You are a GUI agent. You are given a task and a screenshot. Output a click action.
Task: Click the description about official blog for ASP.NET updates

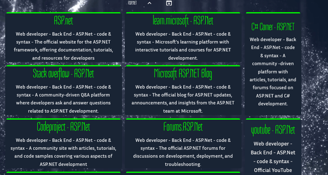[x=183, y=99]
